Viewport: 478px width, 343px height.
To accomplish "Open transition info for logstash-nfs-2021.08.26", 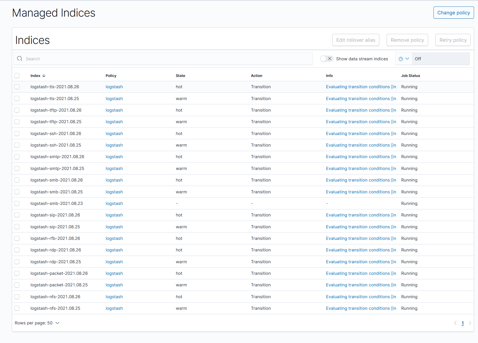I will pyautogui.click(x=361, y=297).
